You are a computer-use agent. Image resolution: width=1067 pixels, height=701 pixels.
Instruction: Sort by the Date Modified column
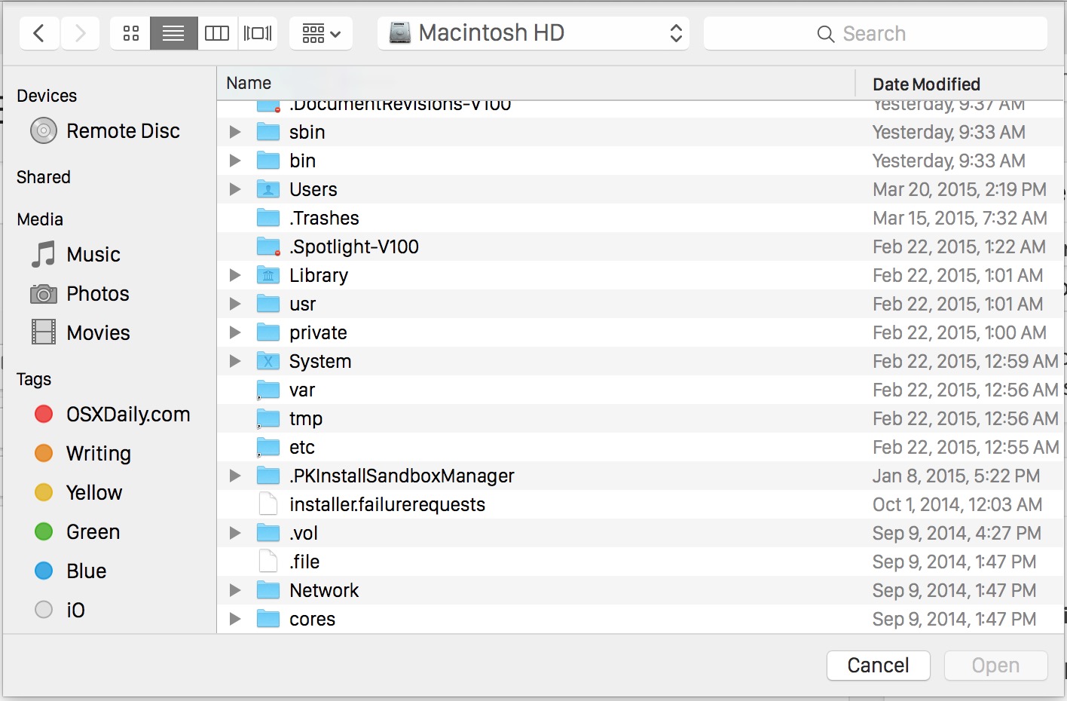click(x=925, y=84)
